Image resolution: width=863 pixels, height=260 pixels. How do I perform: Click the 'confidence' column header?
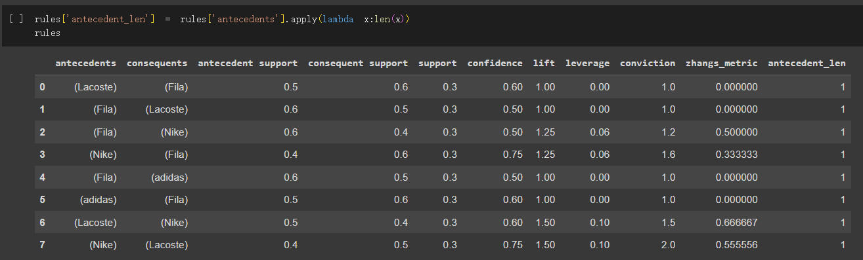click(x=495, y=64)
